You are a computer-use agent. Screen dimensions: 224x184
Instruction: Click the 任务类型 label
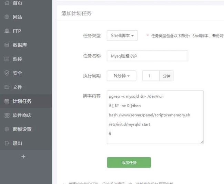click(92, 35)
